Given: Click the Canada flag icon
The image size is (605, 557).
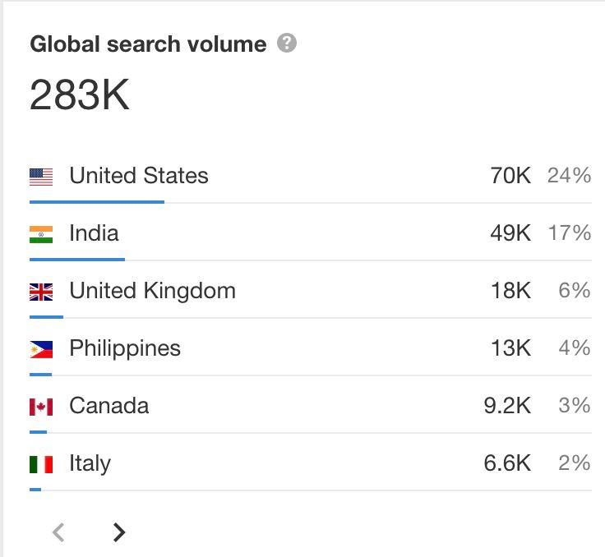Looking at the screenshot, I should (x=41, y=407).
